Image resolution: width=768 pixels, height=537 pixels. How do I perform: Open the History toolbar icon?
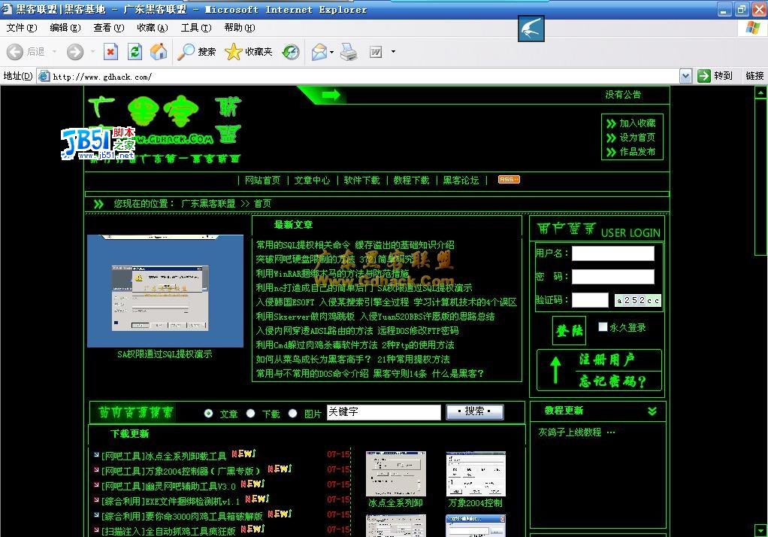tap(291, 52)
